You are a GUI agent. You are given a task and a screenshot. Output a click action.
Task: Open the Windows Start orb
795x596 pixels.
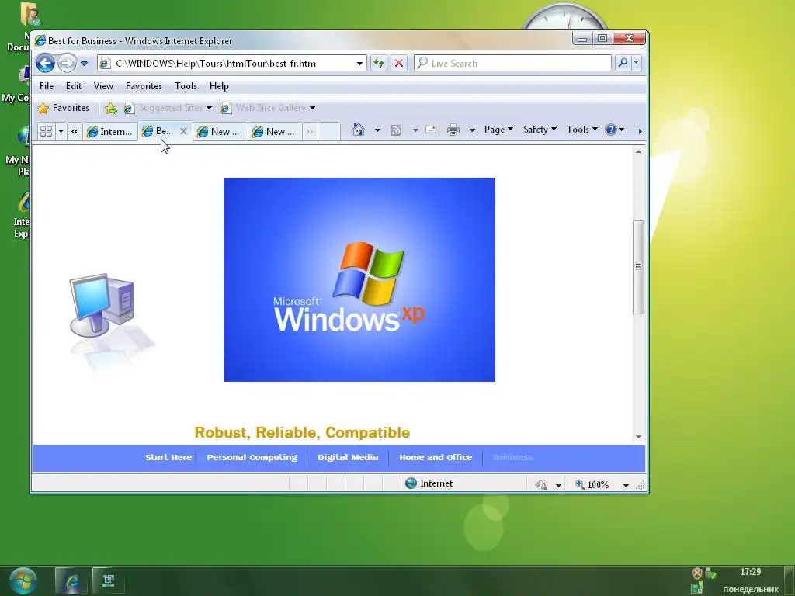tap(23, 580)
